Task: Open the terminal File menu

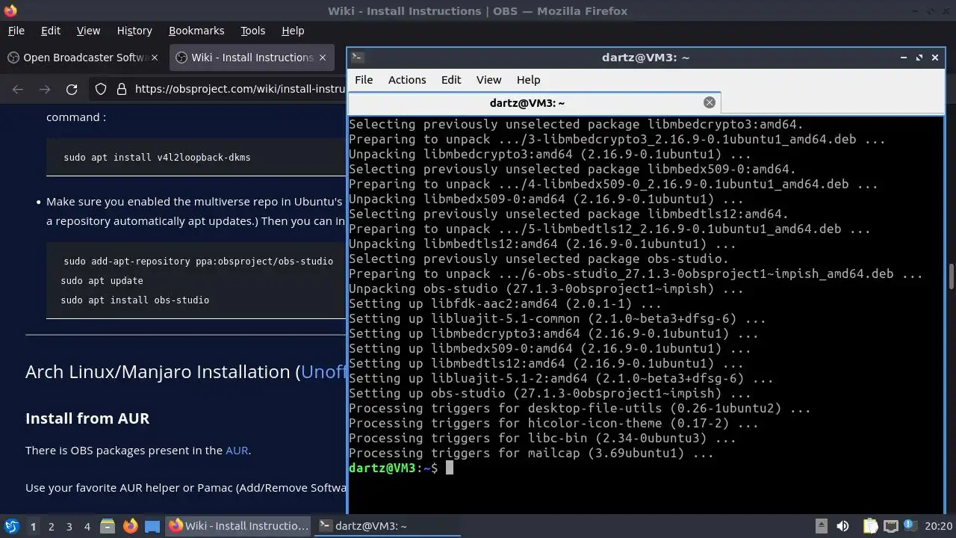Action: (x=364, y=80)
